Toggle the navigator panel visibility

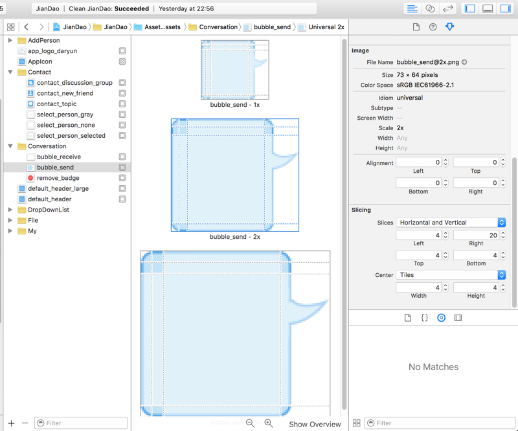(x=470, y=9)
